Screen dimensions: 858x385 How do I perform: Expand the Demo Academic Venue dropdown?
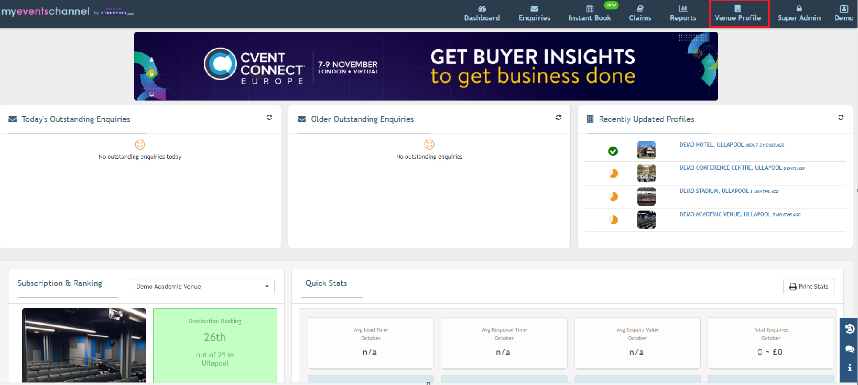coord(202,287)
